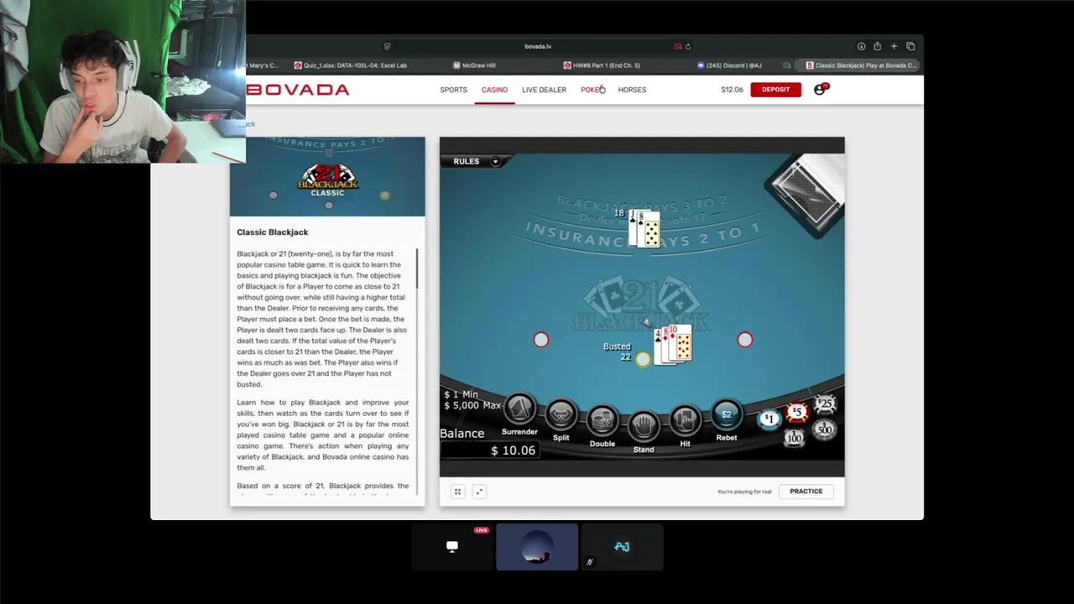
Task: Open the CASINO section
Action: click(494, 90)
